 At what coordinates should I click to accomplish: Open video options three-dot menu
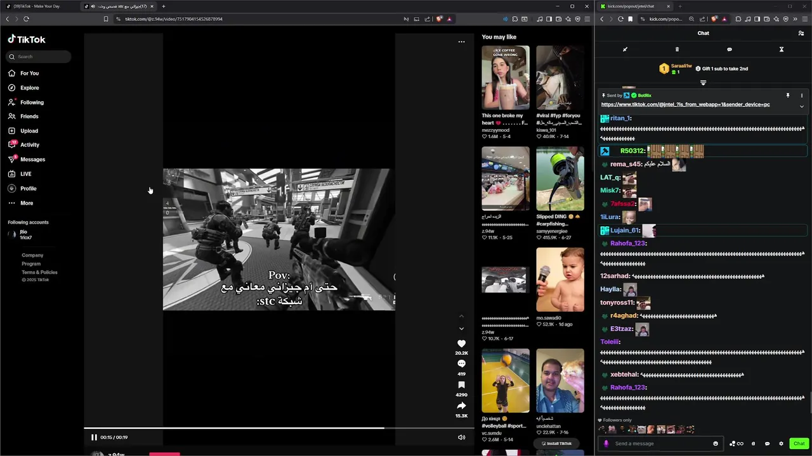click(x=461, y=42)
